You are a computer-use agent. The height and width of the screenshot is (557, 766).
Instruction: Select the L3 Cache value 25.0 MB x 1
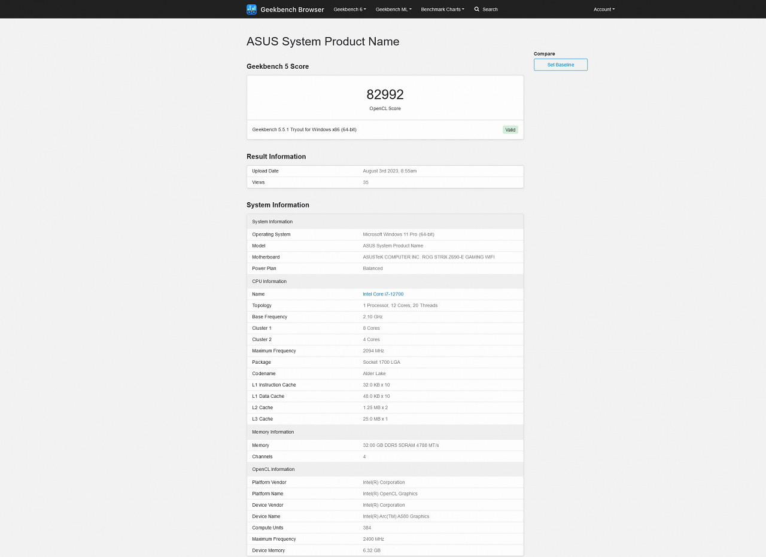[x=375, y=419]
